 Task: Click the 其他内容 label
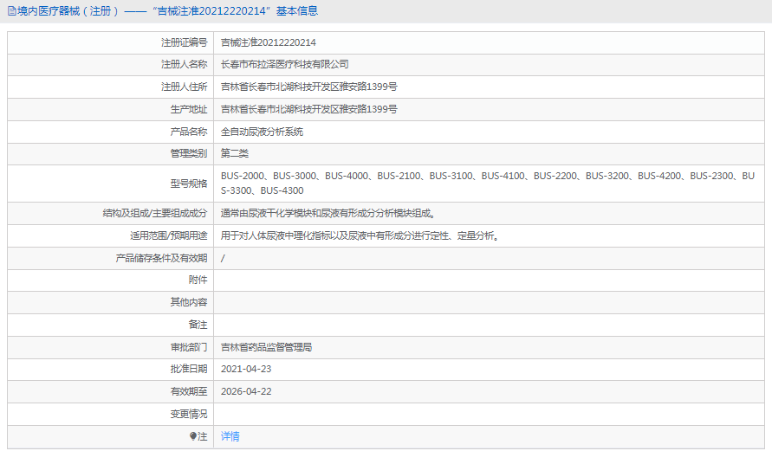(x=189, y=302)
